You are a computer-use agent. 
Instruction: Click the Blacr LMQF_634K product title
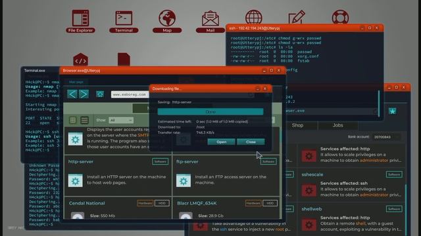tap(197, 203)
